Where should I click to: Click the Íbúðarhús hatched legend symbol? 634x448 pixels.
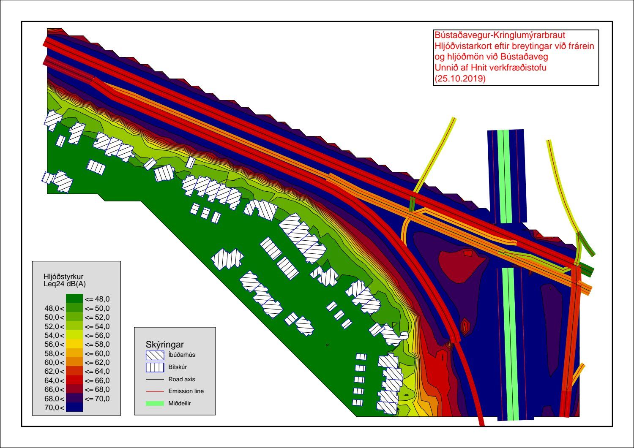(x=155, y=355)
